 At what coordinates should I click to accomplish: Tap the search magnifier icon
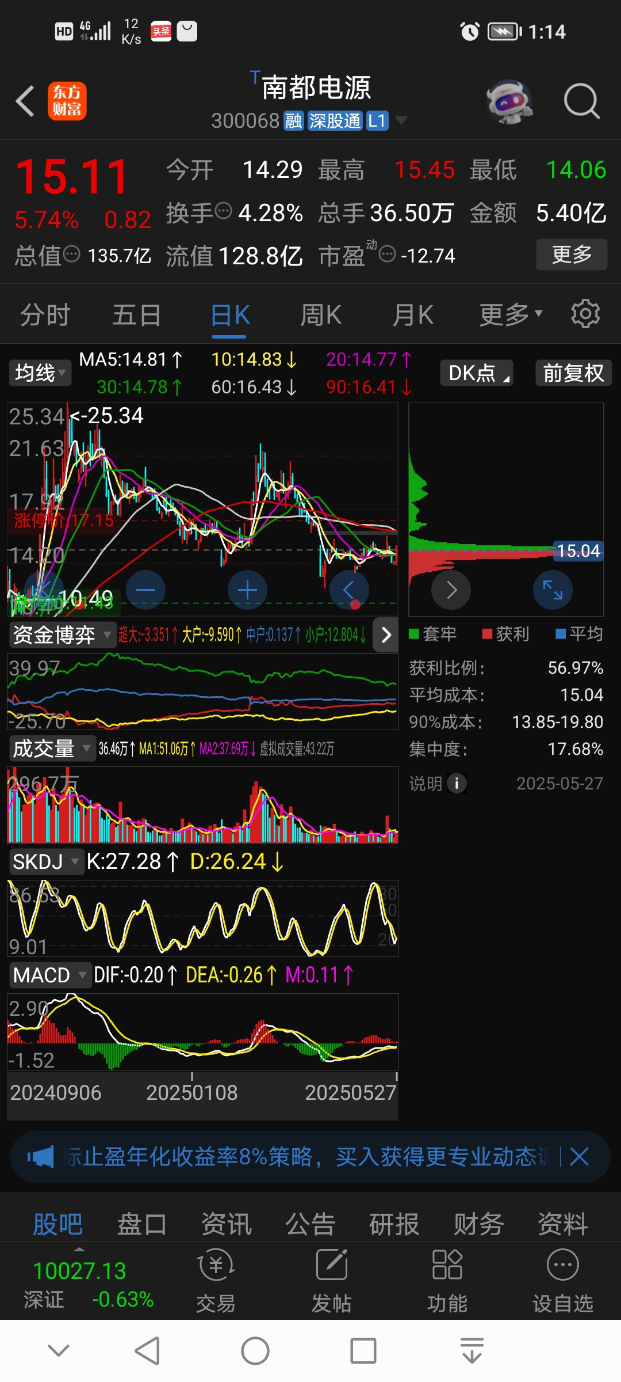(581, 101)
